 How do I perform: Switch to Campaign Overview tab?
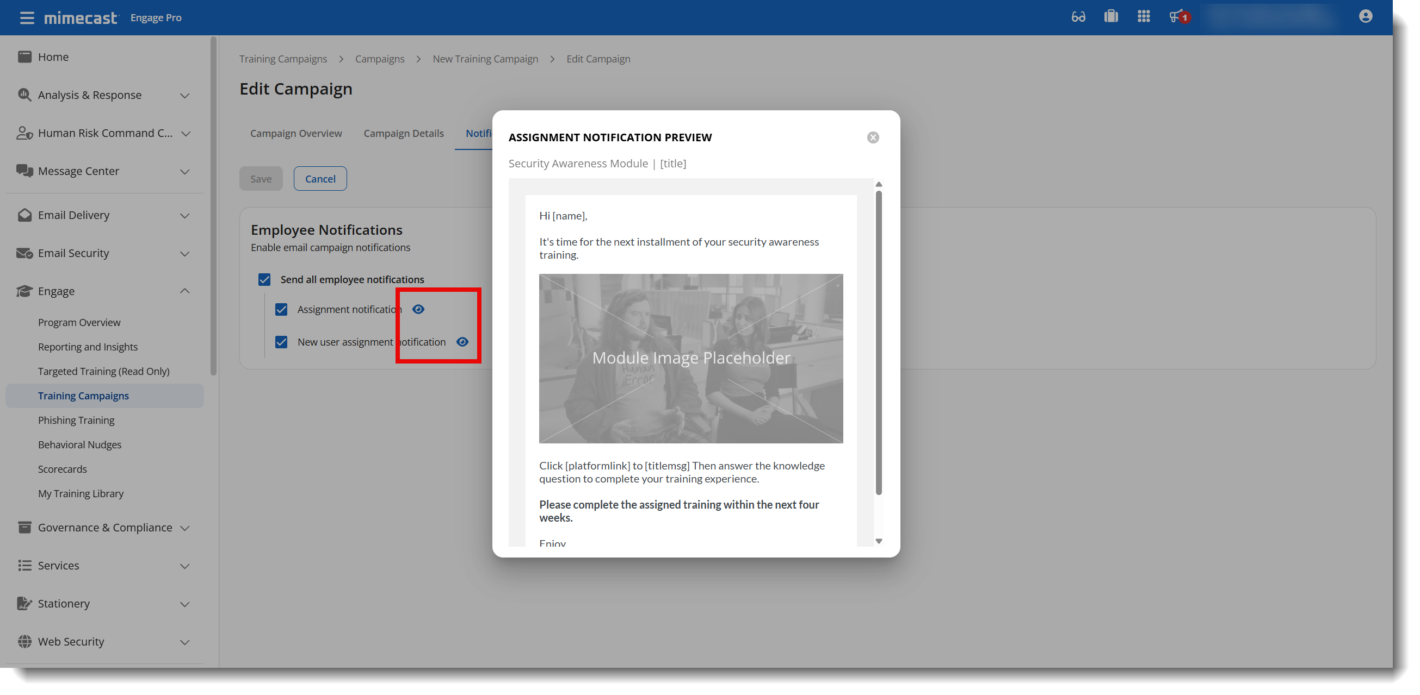296,133
